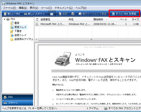Open the ドキュメント(C) menu
141x112 pixels.
pyautogui.click(x=64, y=8)
